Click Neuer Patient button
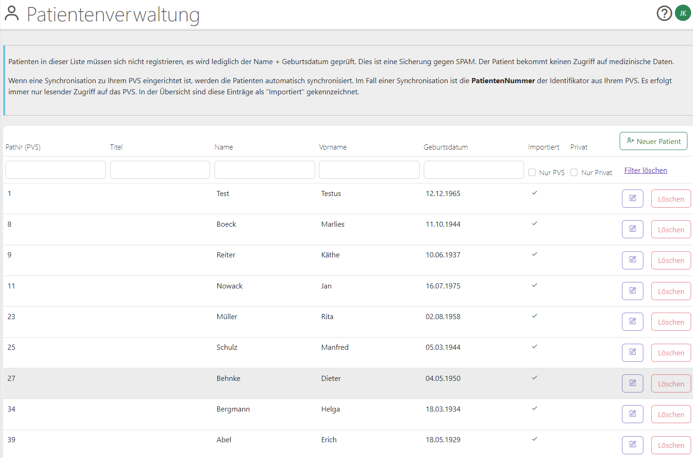The image size is (693, 458). pyautogui.click(x=653, y=141)
